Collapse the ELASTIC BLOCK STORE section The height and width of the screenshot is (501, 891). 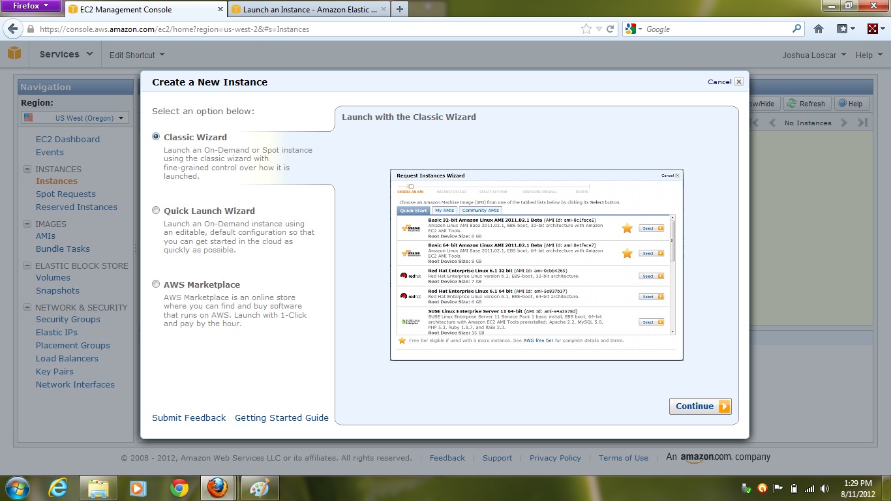pyautogui.click(x=27, y=266)
